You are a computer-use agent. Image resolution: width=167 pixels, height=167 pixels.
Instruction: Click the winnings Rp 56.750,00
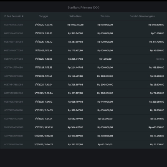(157, 110)
